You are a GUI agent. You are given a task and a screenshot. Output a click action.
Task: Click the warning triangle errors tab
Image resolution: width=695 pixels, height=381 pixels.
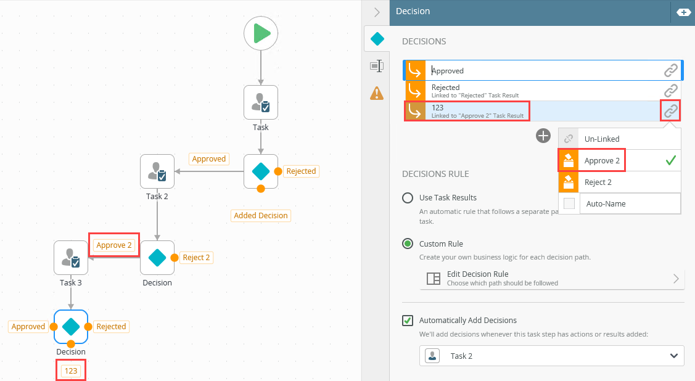pos(376,93)
